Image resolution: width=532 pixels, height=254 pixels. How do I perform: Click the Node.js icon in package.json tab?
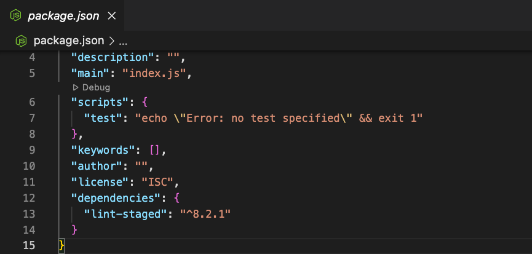(x=15, y=15)
